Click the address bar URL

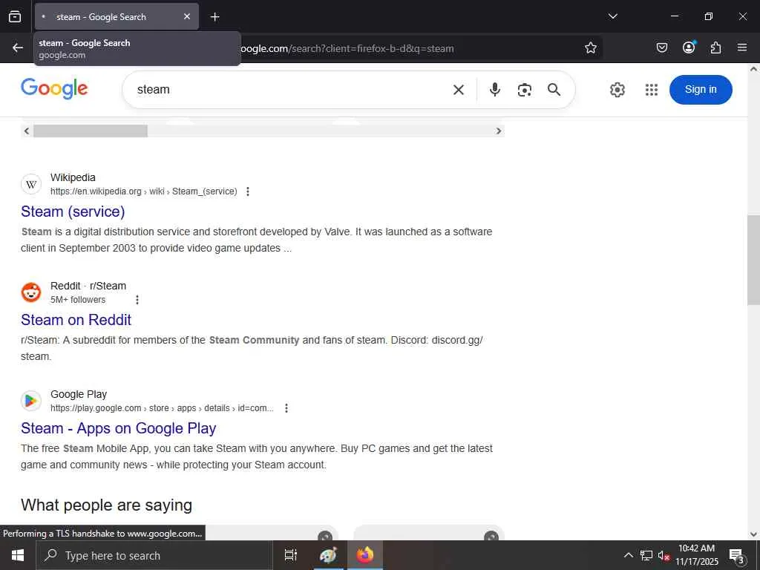click(347, 48)
